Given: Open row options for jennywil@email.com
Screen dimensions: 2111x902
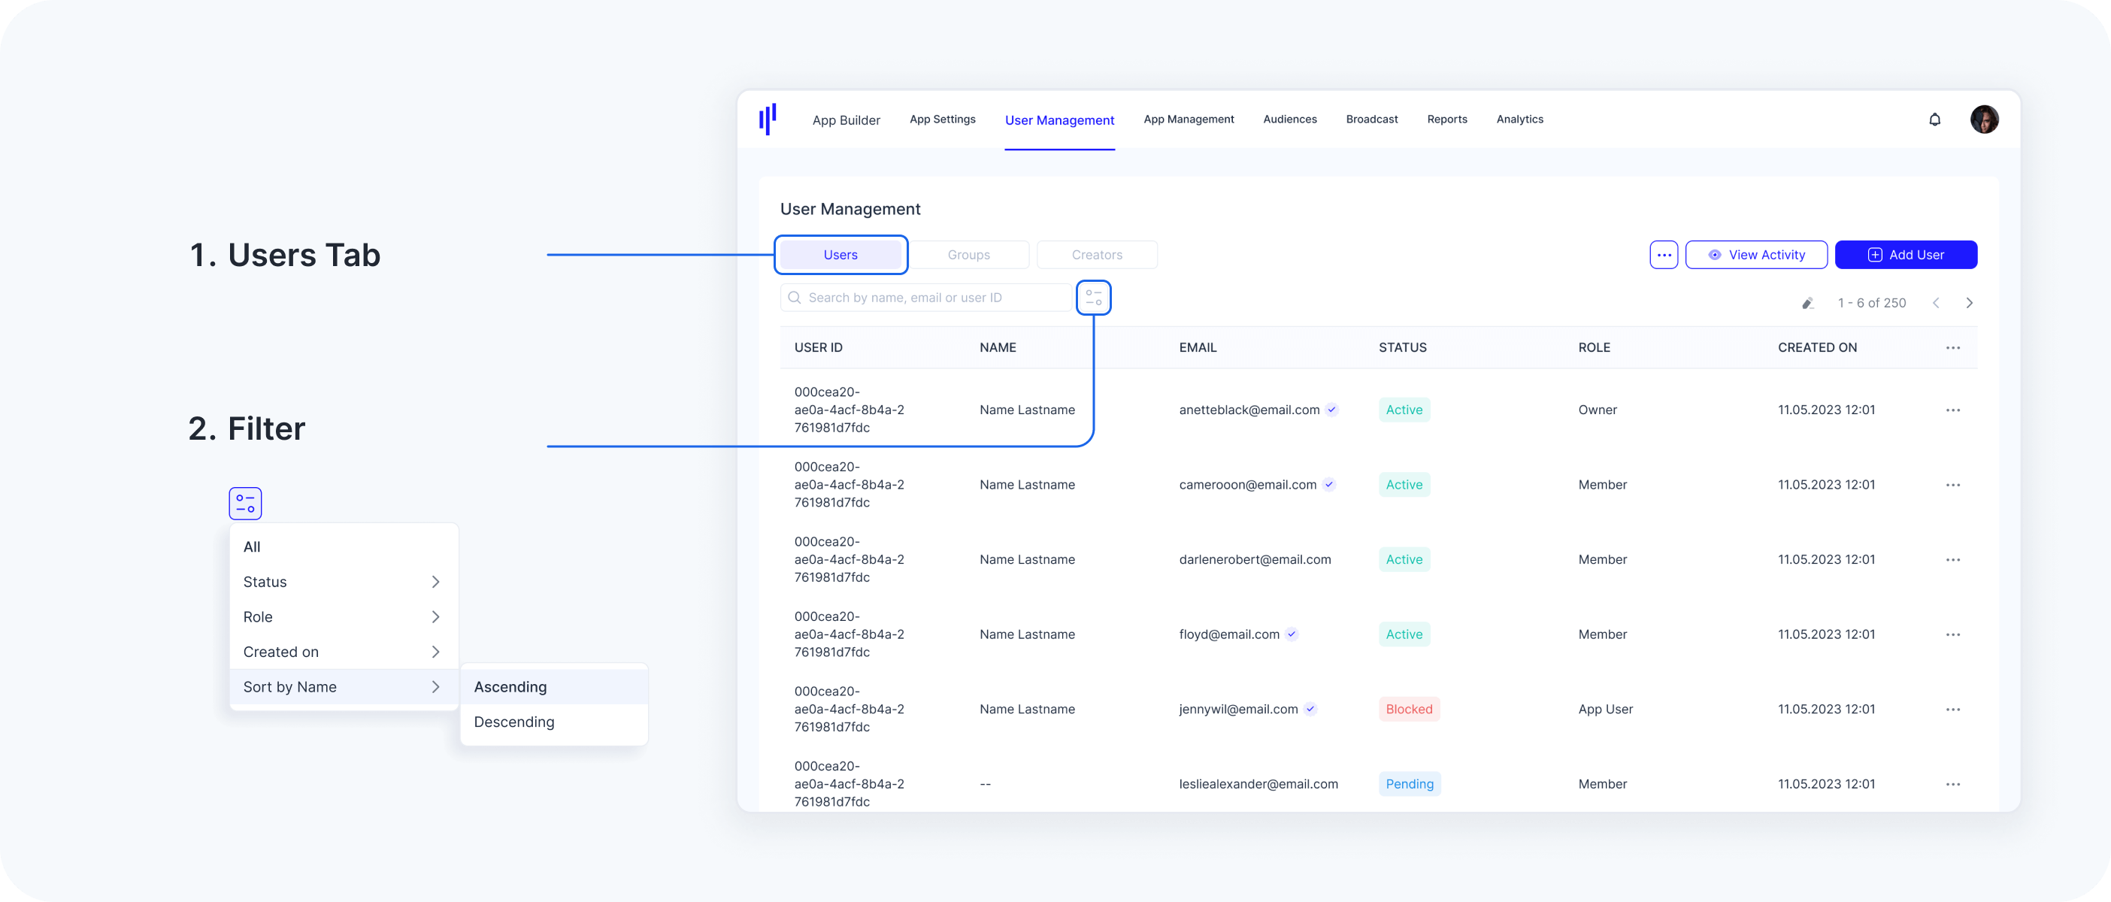Looking at the screenshot, I should [1953, 710].
